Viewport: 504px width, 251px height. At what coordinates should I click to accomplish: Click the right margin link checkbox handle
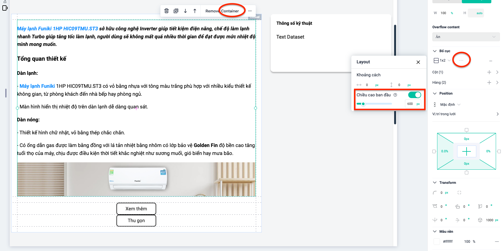pyautogui.click(x=499, y=151)
